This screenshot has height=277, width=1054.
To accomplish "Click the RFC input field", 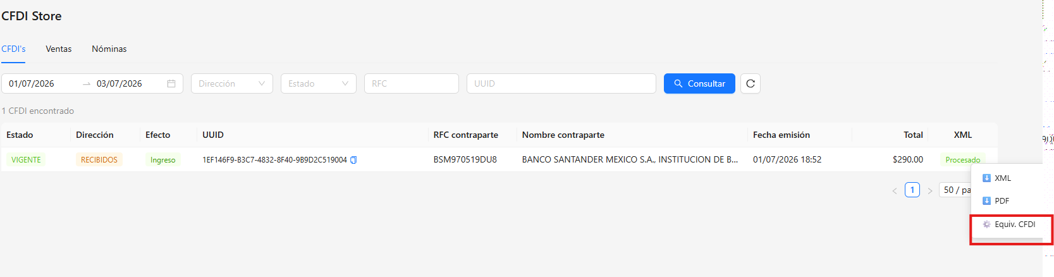I will pos(412,83).
